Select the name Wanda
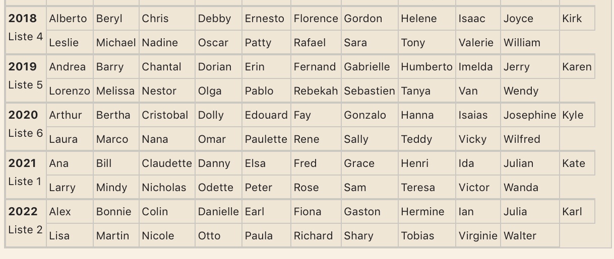Screen dimensions: 614x259 point(521,188)
